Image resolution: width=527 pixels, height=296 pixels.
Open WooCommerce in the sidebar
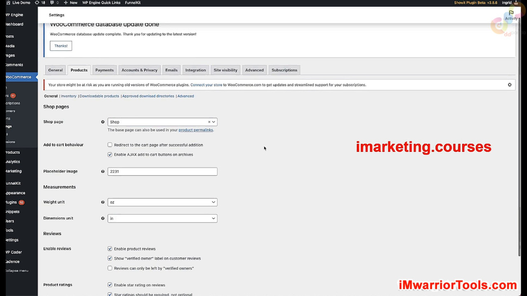pyautogui.click(x=19, y=77)
